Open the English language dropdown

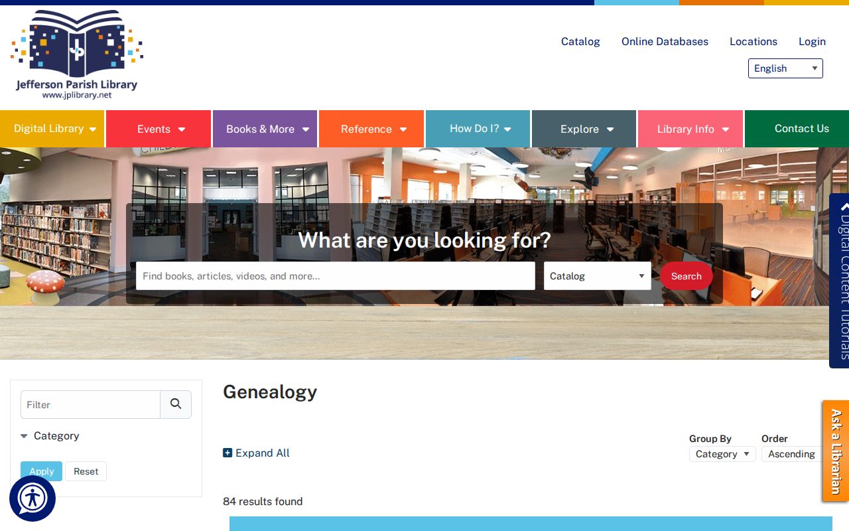tap(785, 68)
